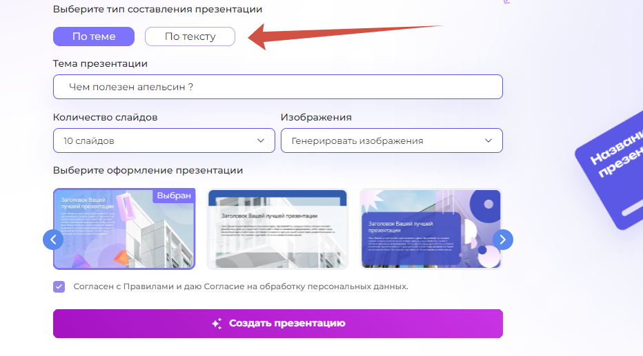
Task: Click the sparkle icon on create button
Action: [217, 323]
